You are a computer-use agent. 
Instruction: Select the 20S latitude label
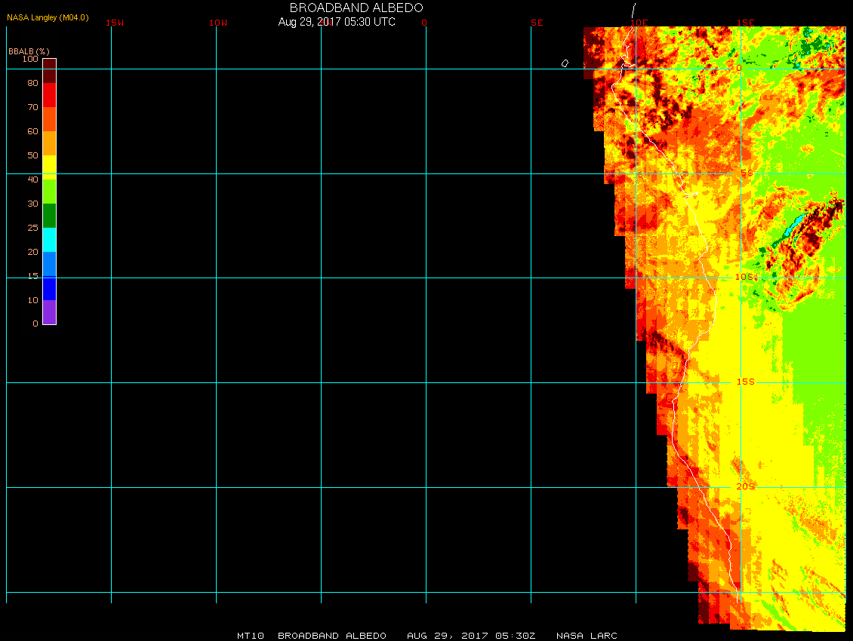pyautogui.click(x=745, y=487)
